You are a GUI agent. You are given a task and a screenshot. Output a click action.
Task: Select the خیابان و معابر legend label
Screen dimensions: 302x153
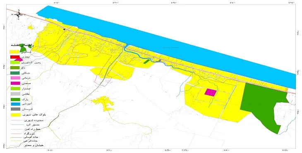tap(34, 145)
